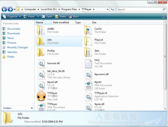Click the TTPlayer breadcrumb
168x127 pixels.
click(x=87, y=9)
